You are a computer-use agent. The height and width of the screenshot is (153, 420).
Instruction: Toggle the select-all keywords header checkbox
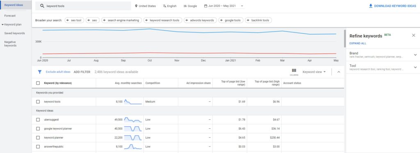tap(38, 83)
